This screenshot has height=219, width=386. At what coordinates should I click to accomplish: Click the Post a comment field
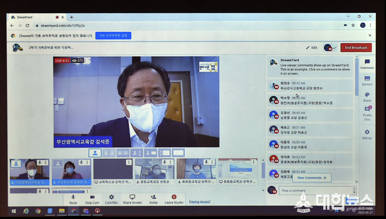click(x=316, y=191)
